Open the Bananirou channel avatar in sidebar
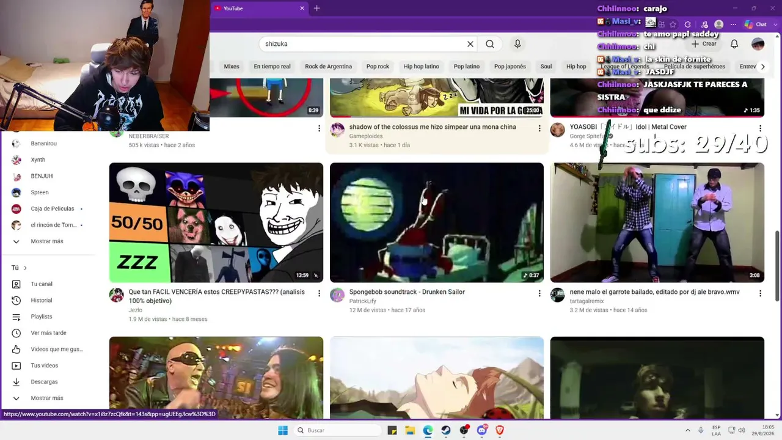782x440 pixels. (16, 144)
